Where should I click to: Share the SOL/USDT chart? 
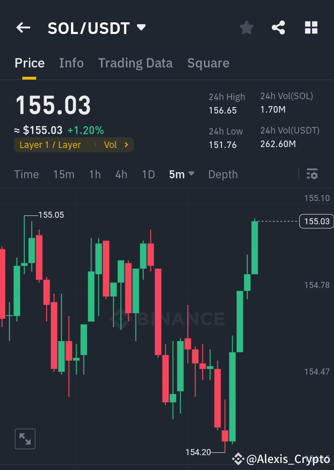click(x=278, y=27)
